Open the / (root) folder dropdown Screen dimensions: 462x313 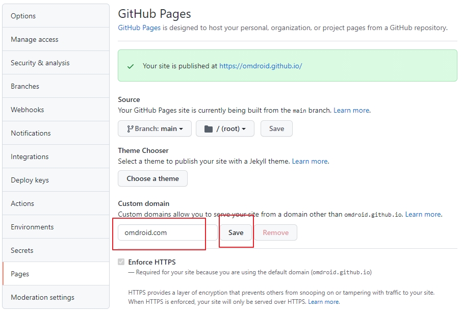pyautogui.click(x=225, y=128)
